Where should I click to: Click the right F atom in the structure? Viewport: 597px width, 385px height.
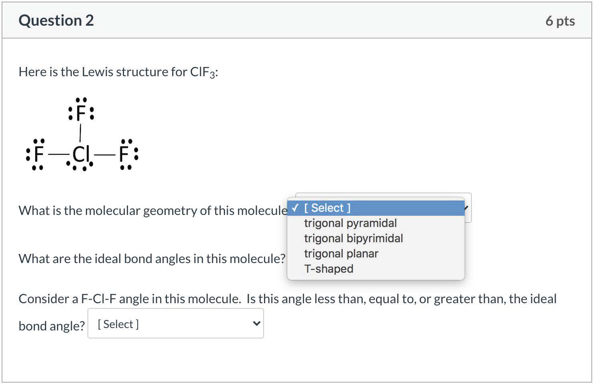click(x=124, y=154)
